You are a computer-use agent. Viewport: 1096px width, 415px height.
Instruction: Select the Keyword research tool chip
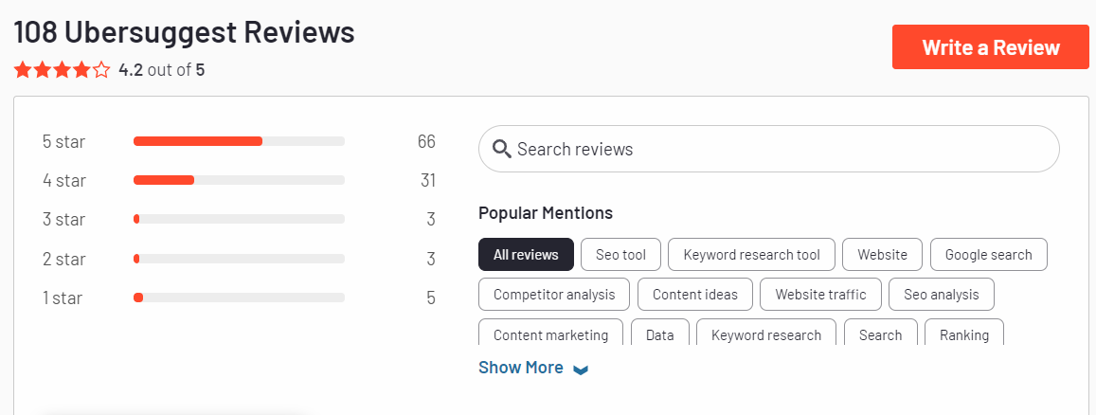751,254
